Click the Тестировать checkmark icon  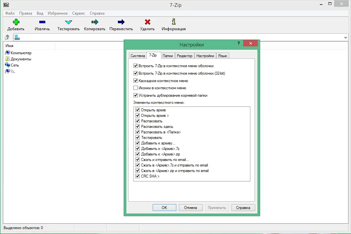tap(68, 22)
